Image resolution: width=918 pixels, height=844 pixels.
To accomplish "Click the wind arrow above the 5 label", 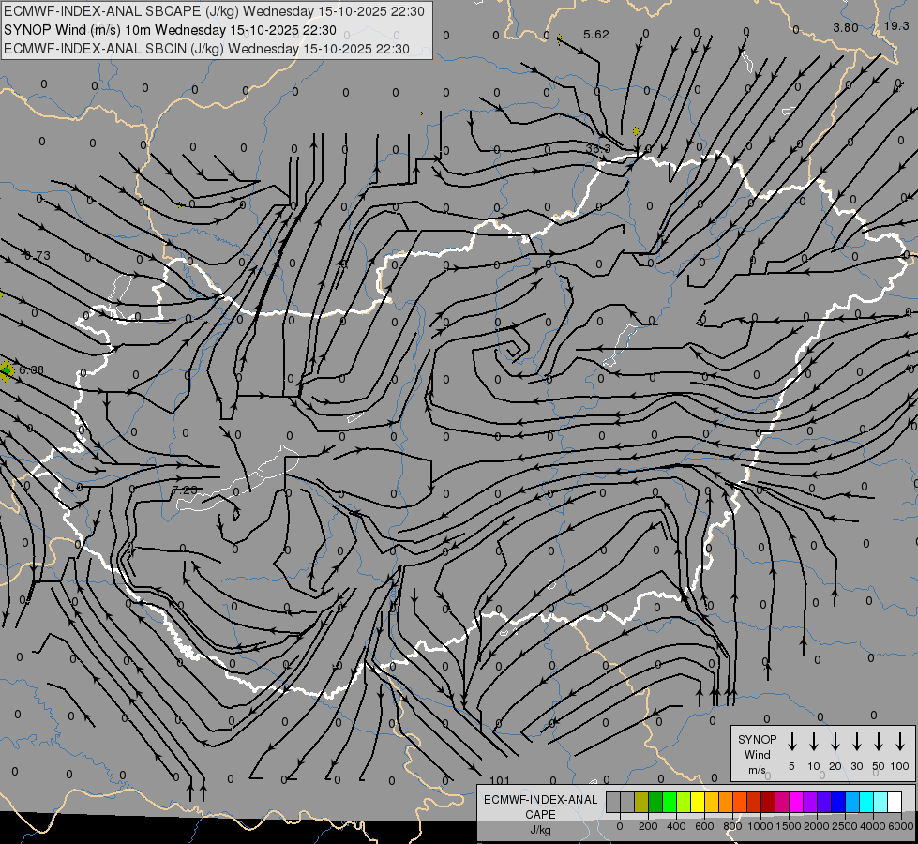I will tap(792, 742).
